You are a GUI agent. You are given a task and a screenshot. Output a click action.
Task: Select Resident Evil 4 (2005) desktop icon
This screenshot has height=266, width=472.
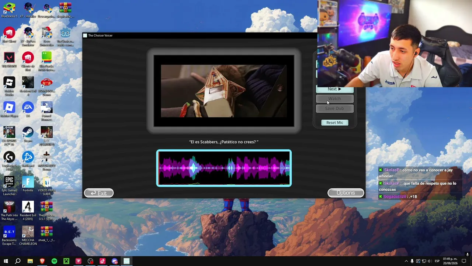(28, 211)
